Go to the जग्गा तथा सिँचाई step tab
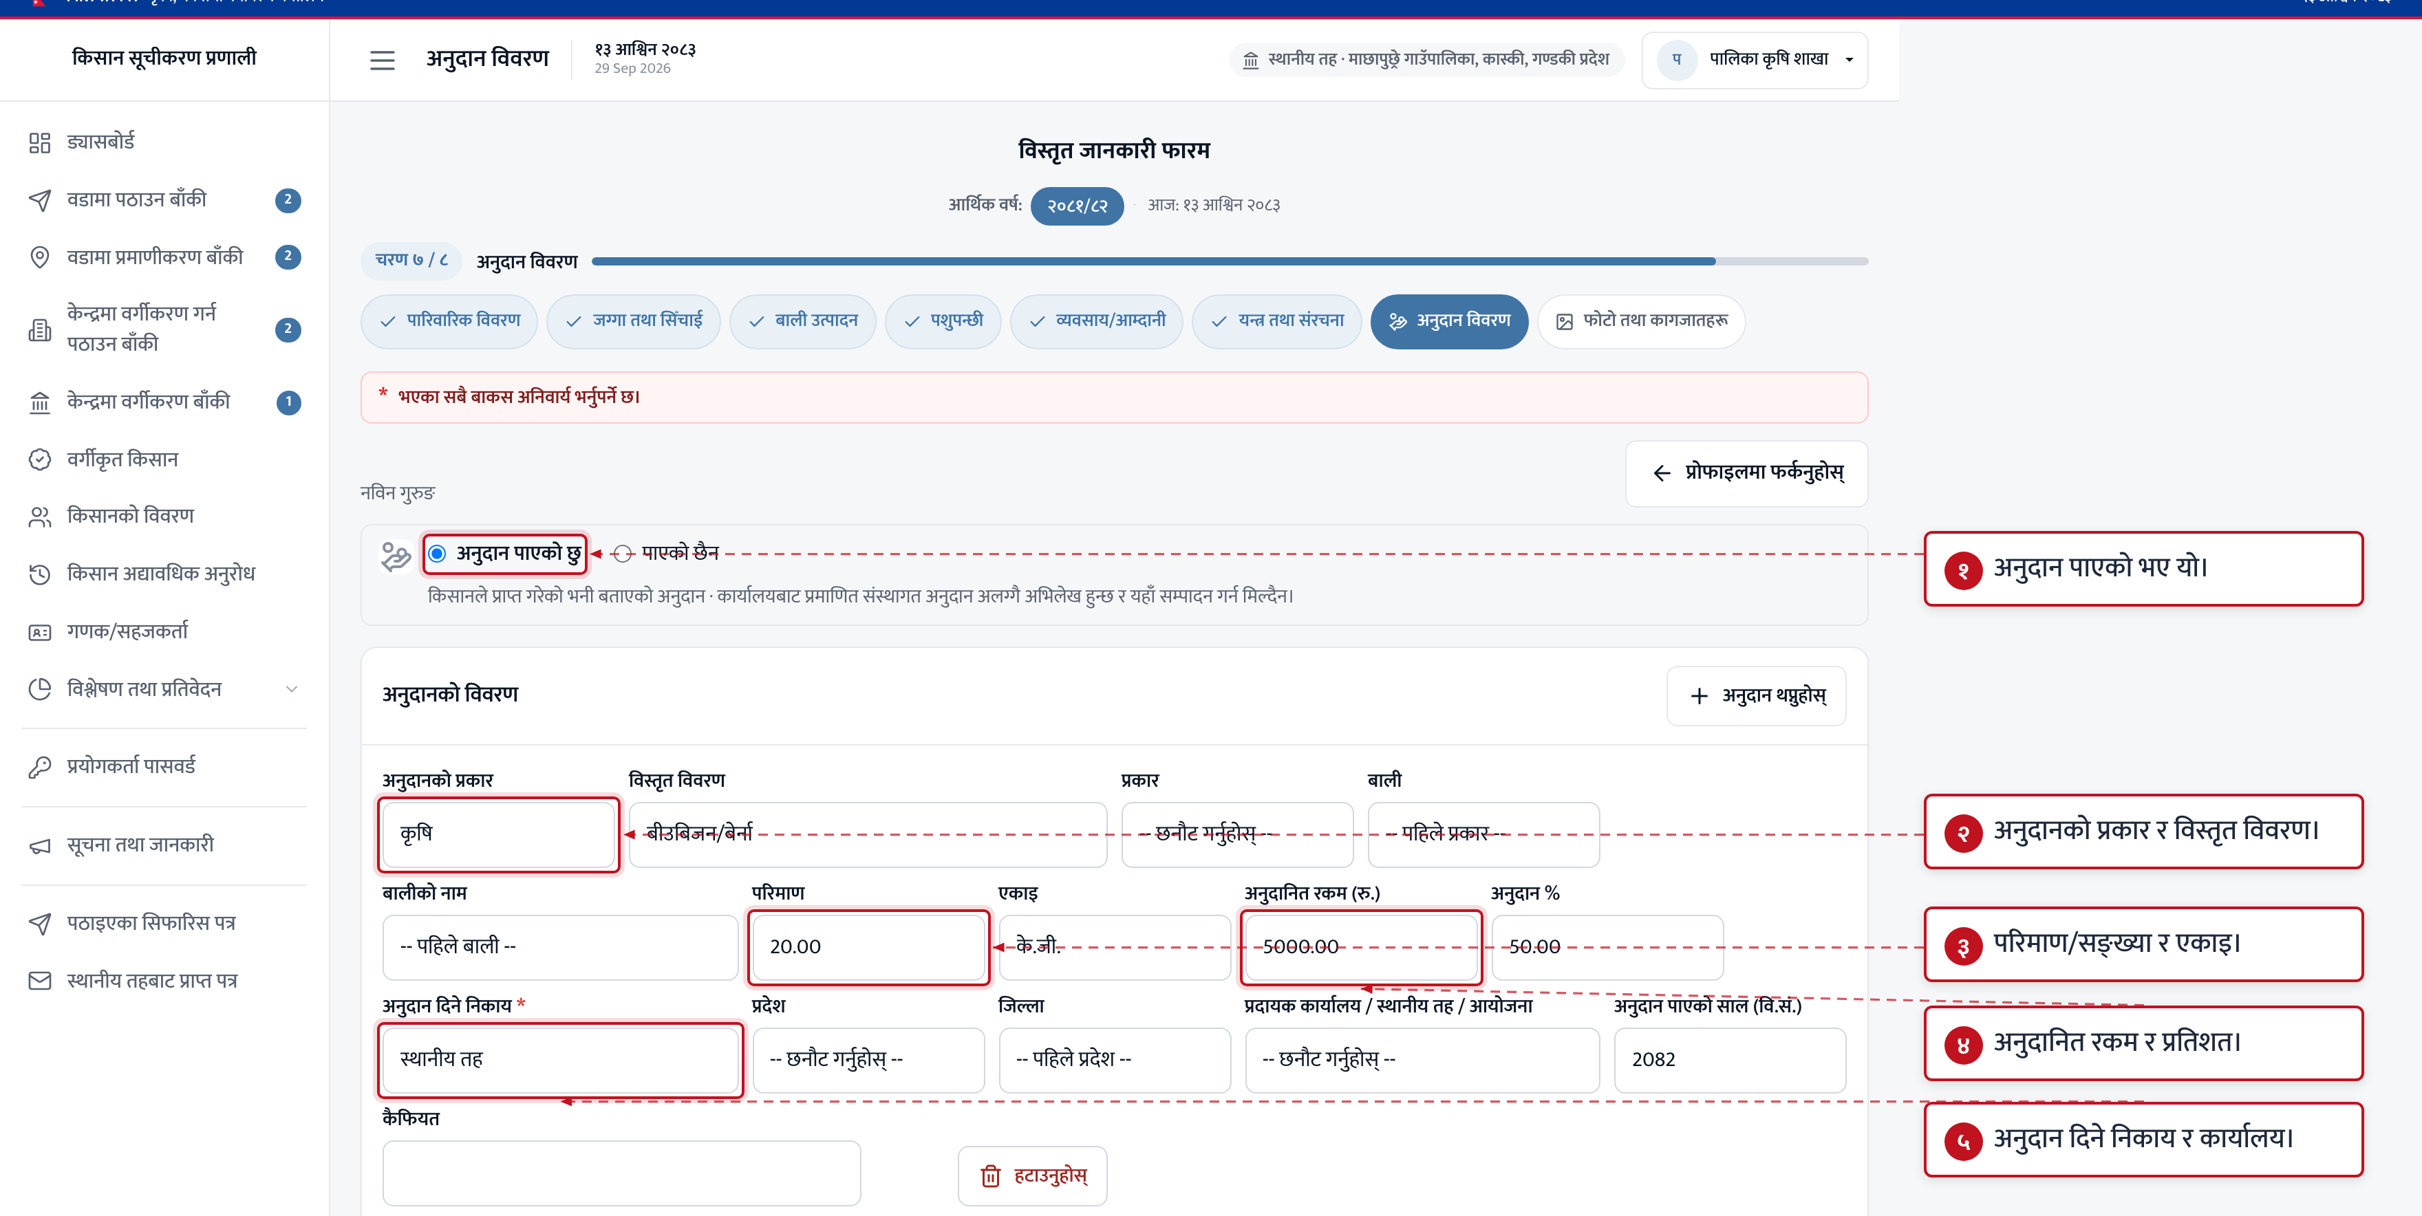Viewport: 2422px width, 1216px height. pyautogui.click(x=633, y=321)
